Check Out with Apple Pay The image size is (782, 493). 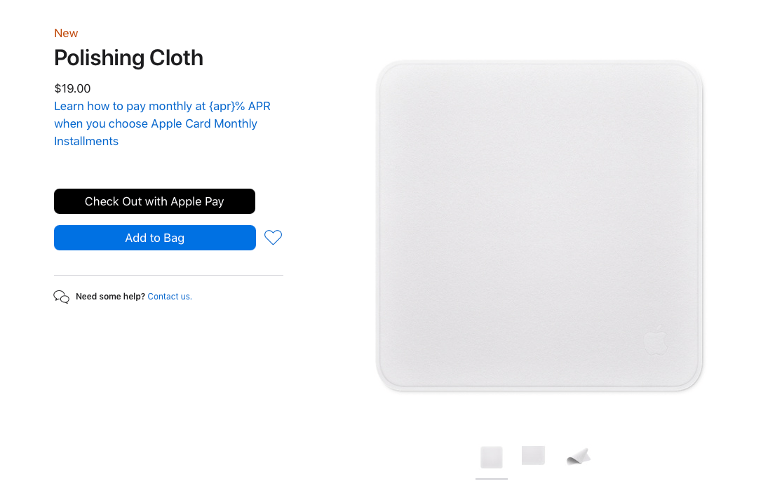(154, 201)
